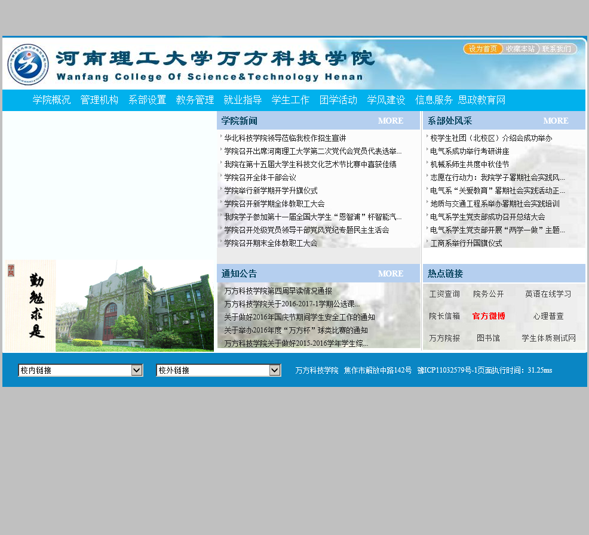This screenshot has height=535, width=589.
Task: Open 团学活动 navigation menu
Action: [338, 100]
